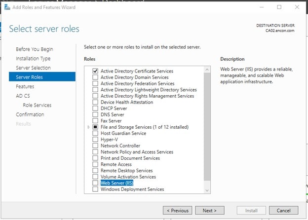Image resolution: width=308 pixels, height=220 pixels.
Task: Select the Hyper-V role checkbox
Action: [96, 140]
